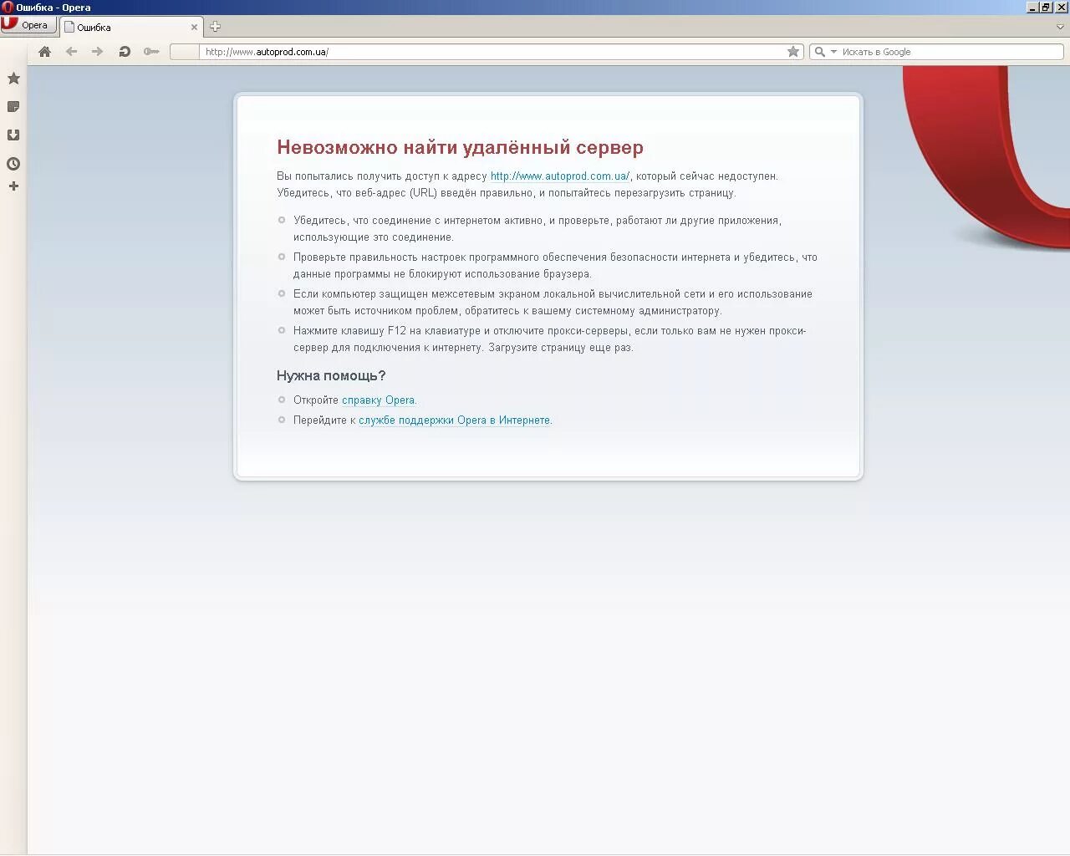Image resolution: width=1070 pixels, height=856 pixels.
Task: Click the Невозможно найти удалённый сервер heading
Action: tap(460, 147)
